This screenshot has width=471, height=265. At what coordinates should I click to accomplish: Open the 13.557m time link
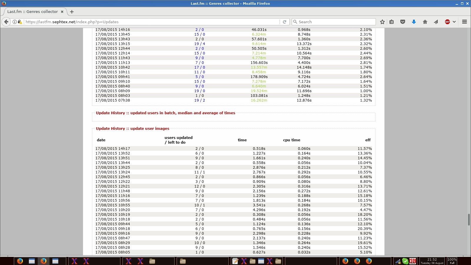(259, 67)
